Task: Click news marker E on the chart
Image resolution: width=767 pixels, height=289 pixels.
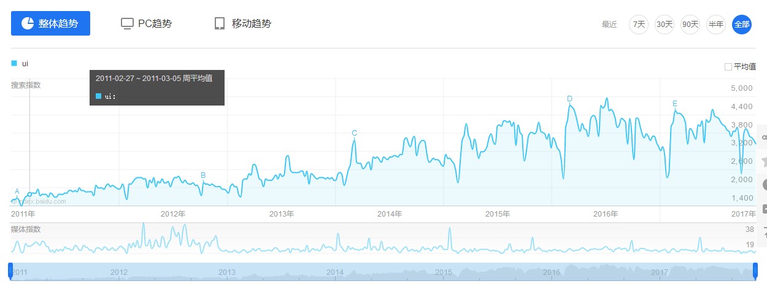Action: [x=675, y=103]
